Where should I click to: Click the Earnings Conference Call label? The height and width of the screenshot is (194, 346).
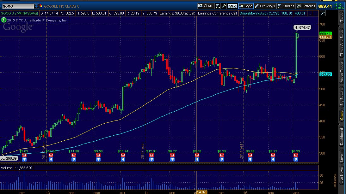pos(217,14)
